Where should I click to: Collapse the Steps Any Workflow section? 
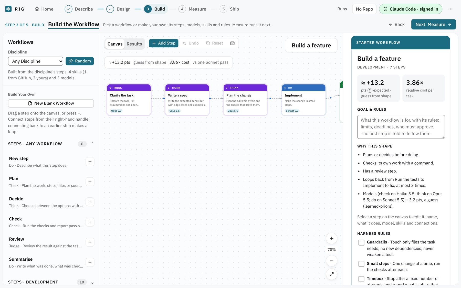(93, 143)
